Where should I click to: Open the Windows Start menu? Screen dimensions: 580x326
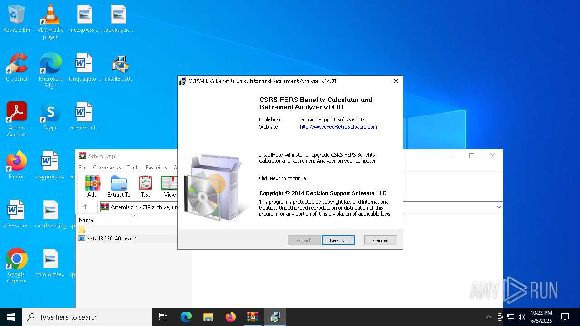pos(11,317)
